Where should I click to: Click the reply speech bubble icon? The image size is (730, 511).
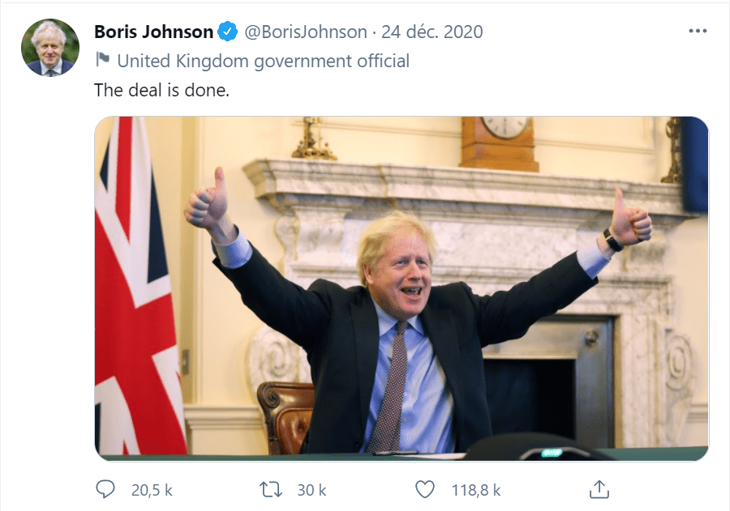pos(105,489)
